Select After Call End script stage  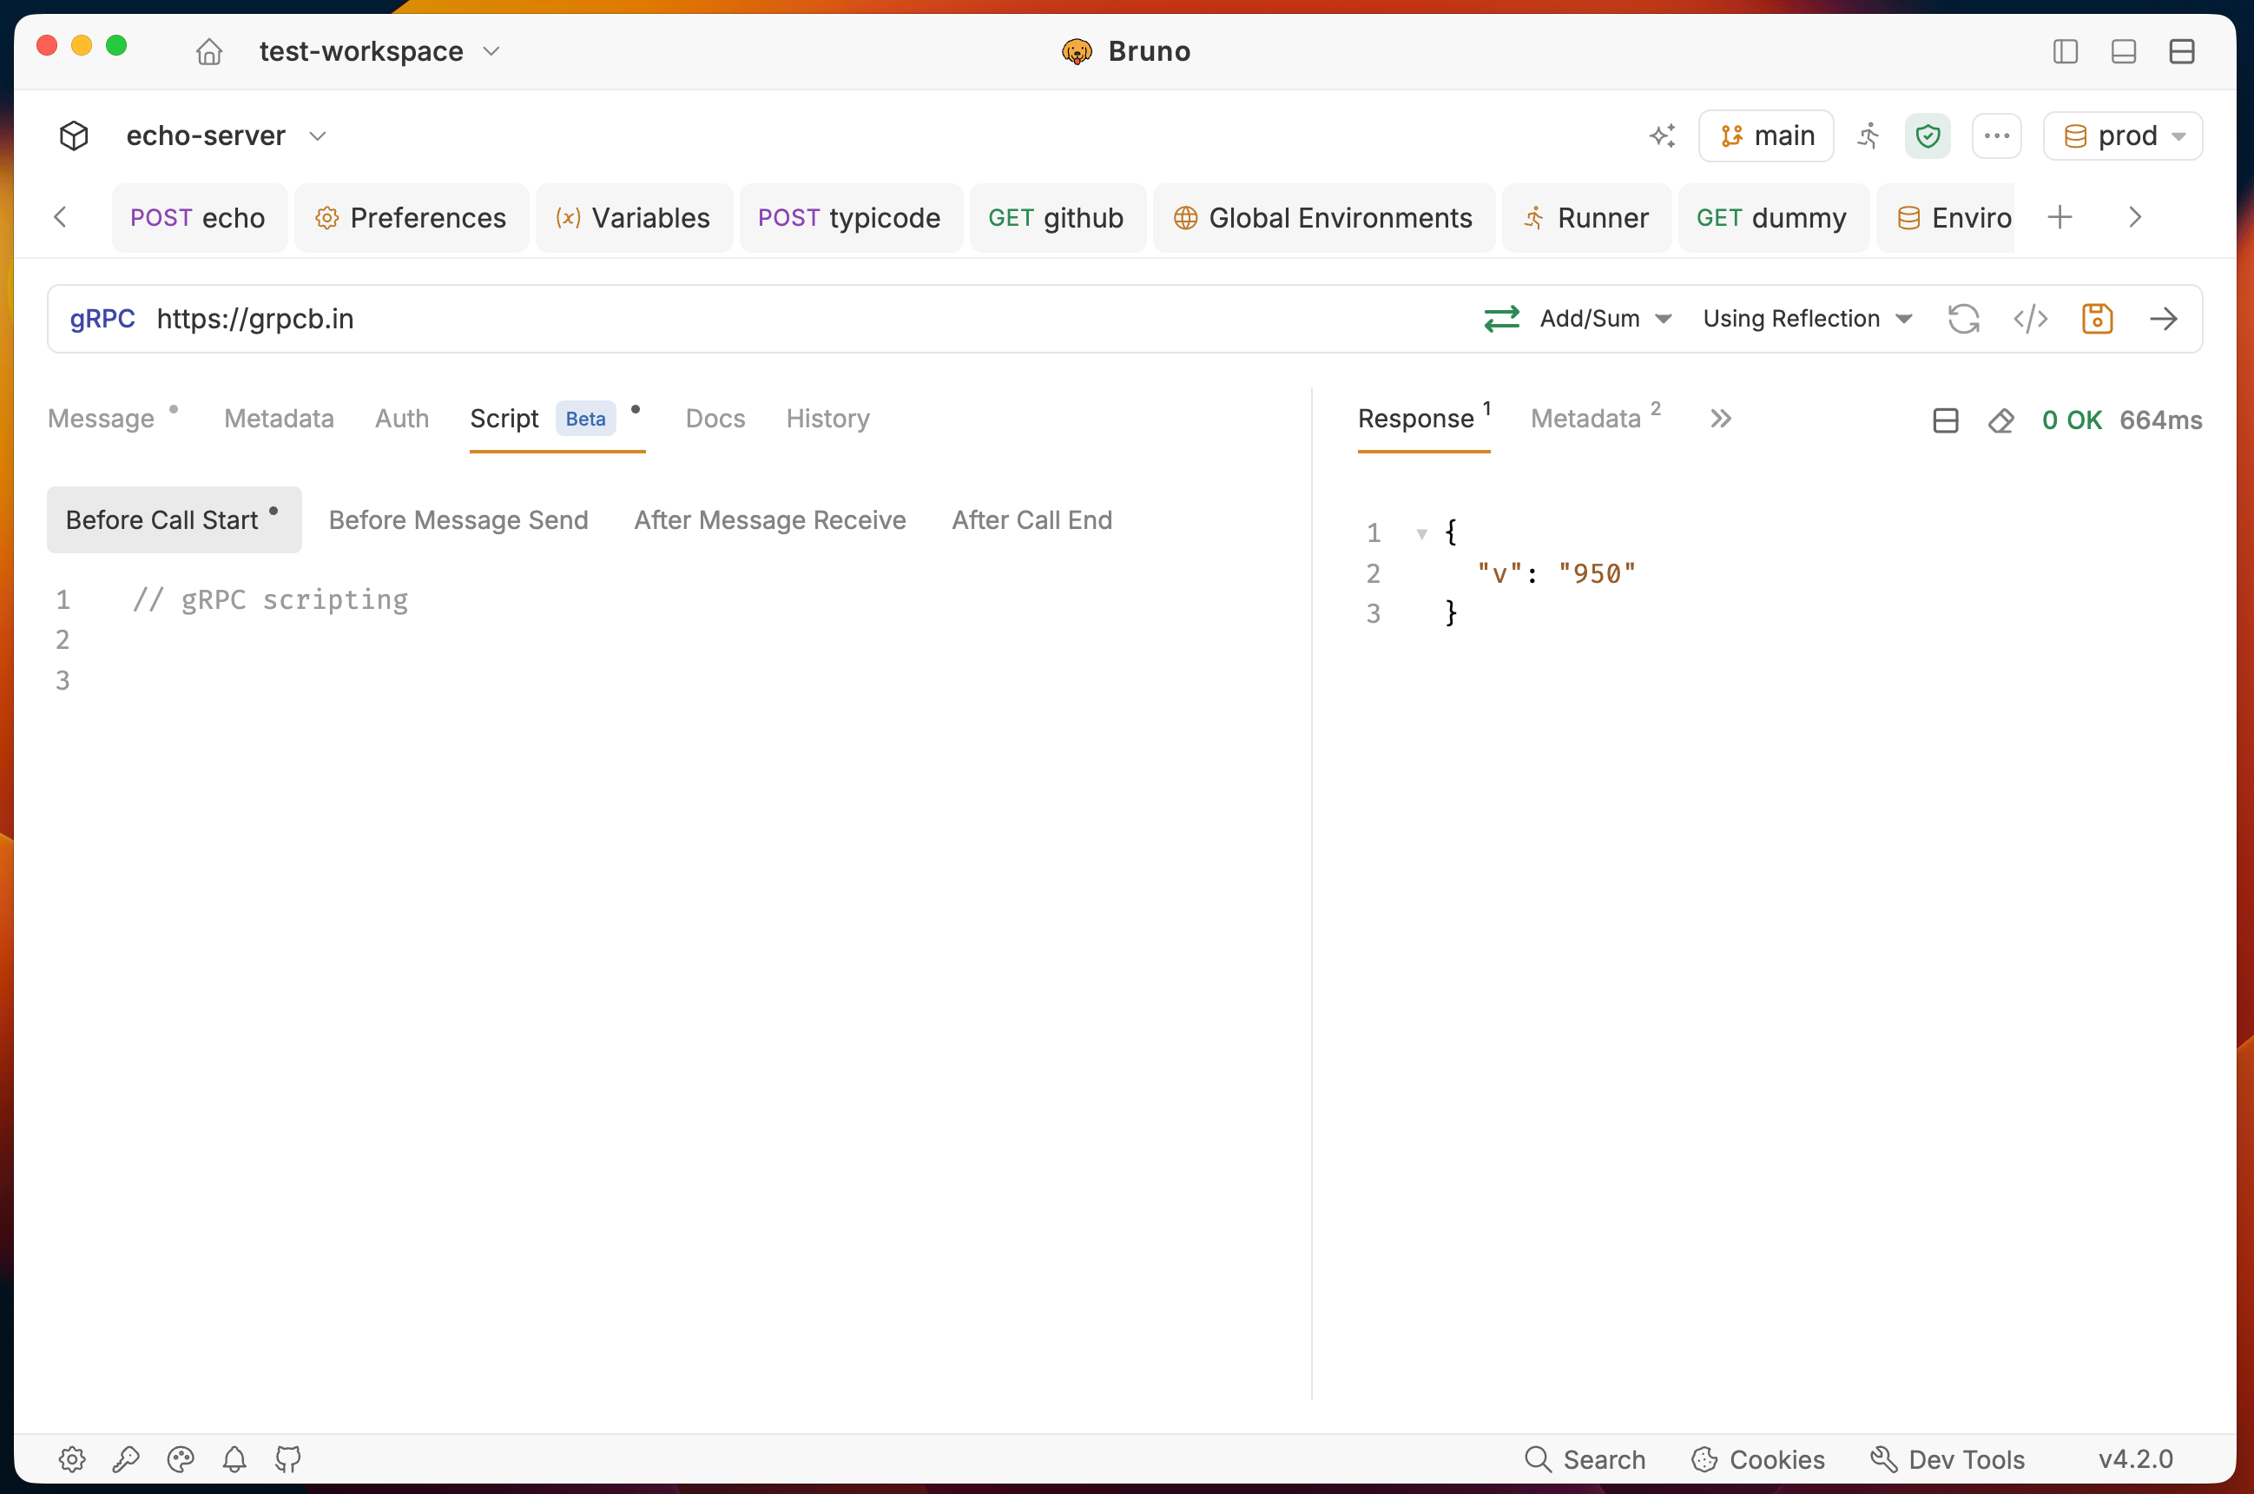(1031, 520)
